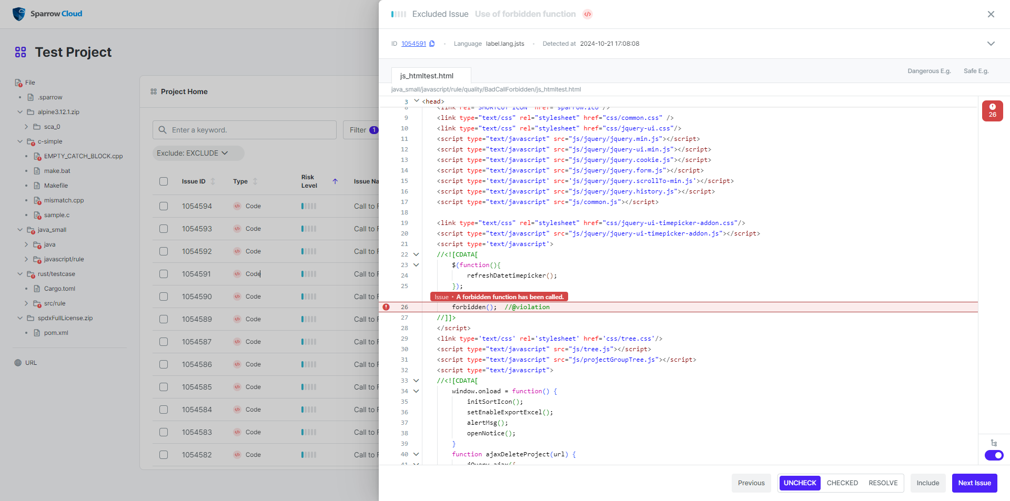Open pom.xml file
This screenshot has height=501, width=1010.
pyautogui.click(x=56, y=333)
